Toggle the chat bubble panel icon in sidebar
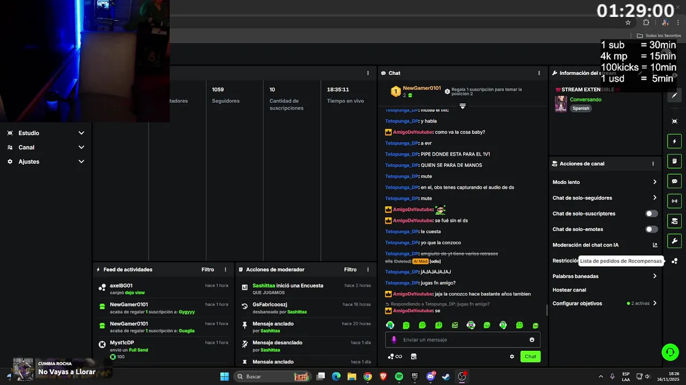686x385 pixels. tap(675, 181)
